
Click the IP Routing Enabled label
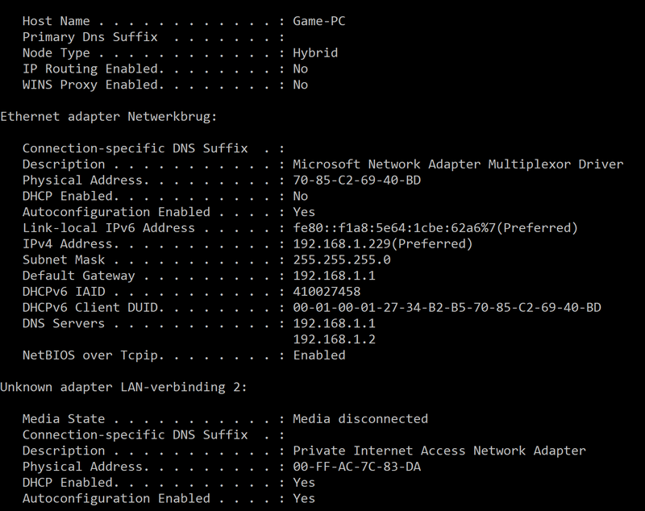coord(93,69)
